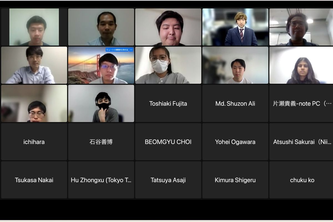Select the Atsushi Sakurai participant tile
The image size is (333, 222).
(x=301, y=142)
